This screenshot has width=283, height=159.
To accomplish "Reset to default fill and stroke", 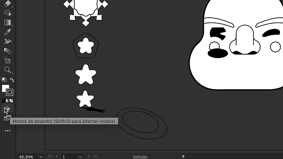I will click(4, 80).
